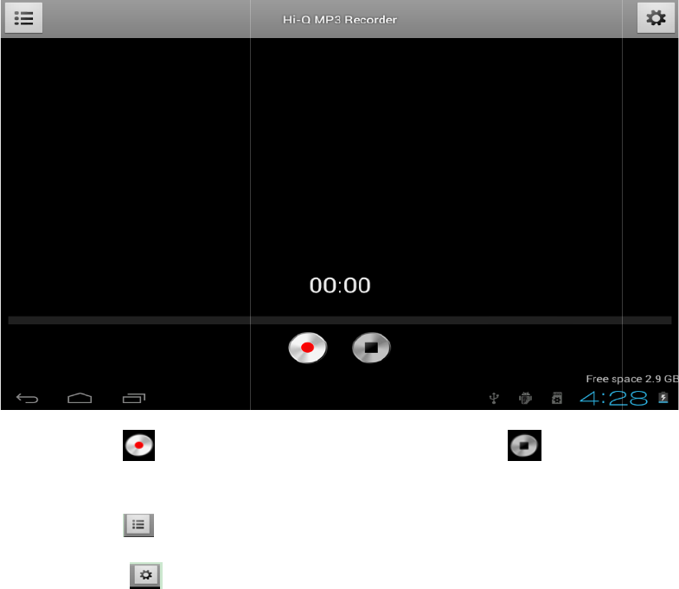Tap the Android home navigation button
The height and width of the screenshot is (589, 679).
coord(80,398)
